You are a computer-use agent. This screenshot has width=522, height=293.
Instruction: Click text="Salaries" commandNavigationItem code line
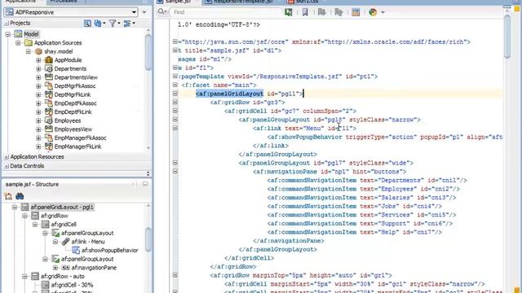[x=361, y=198]
